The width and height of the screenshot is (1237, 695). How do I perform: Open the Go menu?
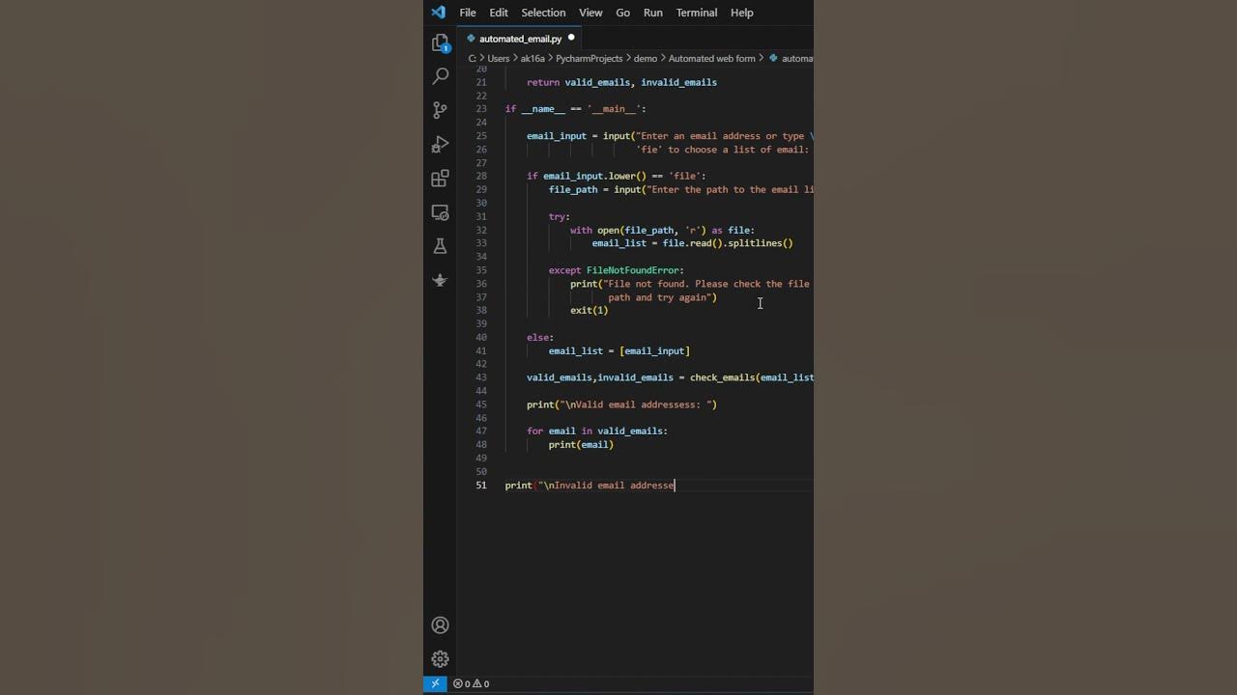tap(622, 13)
